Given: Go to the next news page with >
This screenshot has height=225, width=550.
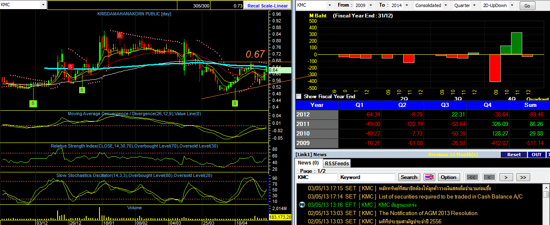Looking at the screenshot, I should click(x=506, y=177).
